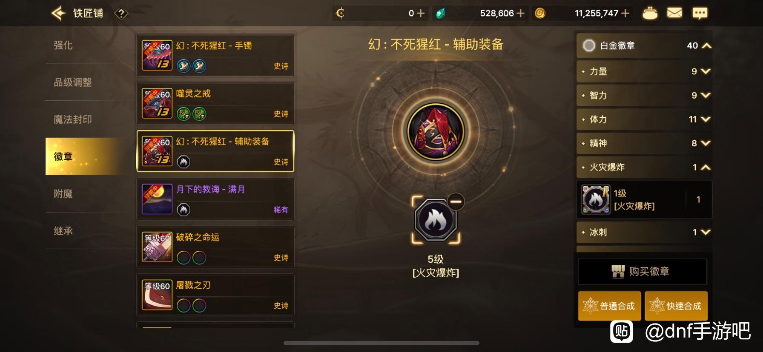Open the piggy bank icon
This screenshot has height=352, width=763.
coord(650,13)
